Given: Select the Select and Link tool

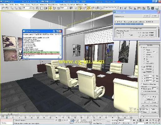Looking at the screenshot, I should (12, 8).
